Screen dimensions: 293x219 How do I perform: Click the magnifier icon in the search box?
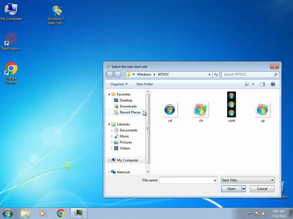(276, 74)
